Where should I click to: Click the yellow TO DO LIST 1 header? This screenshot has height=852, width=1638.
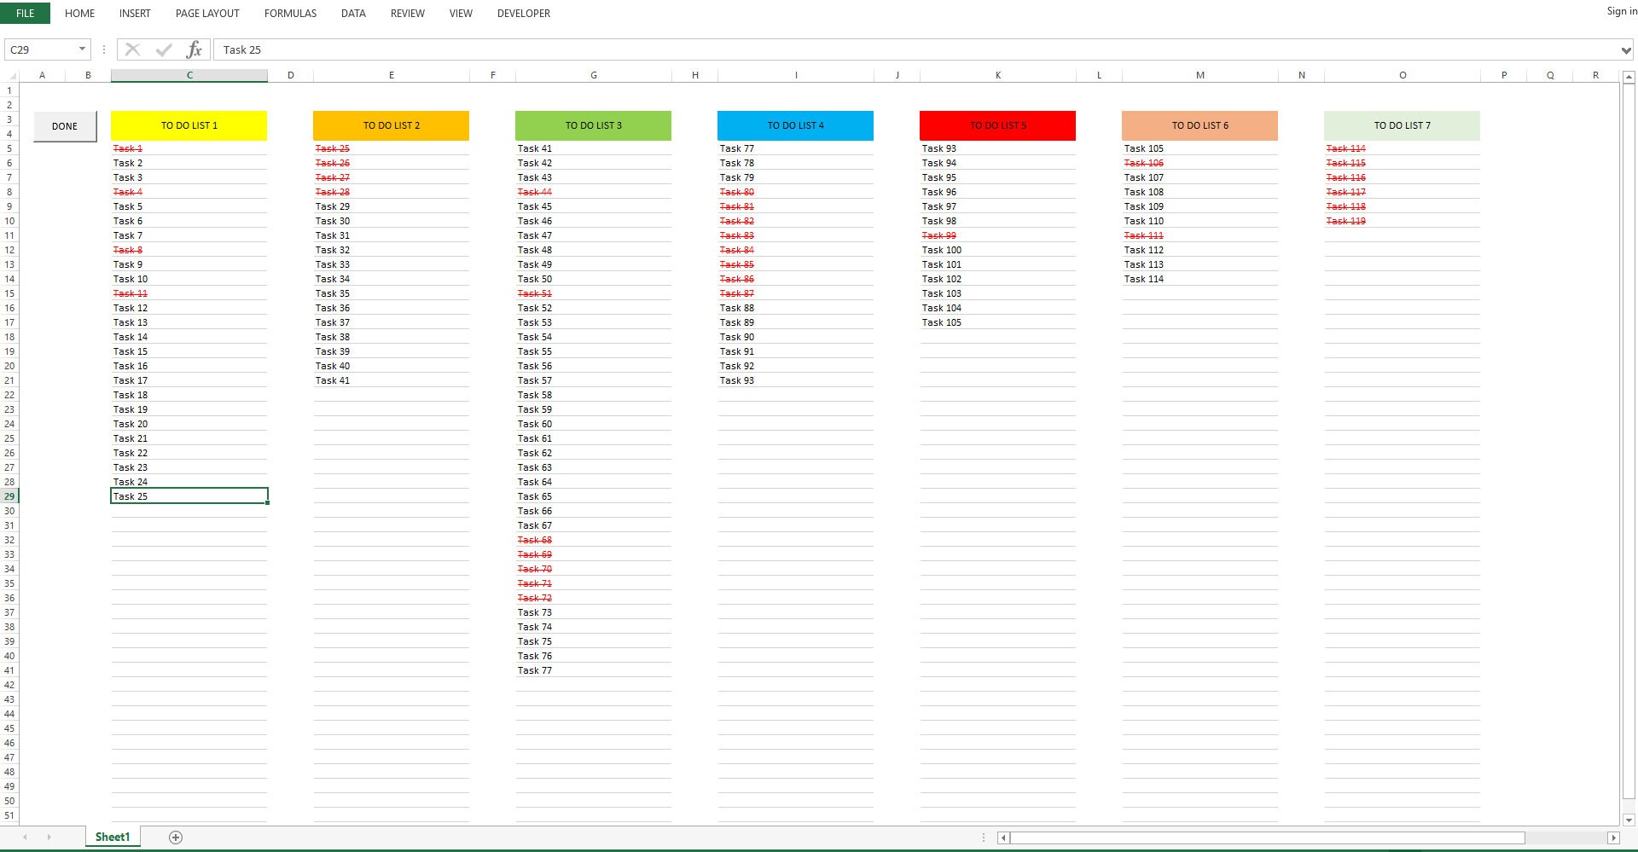tap(189, 125)
